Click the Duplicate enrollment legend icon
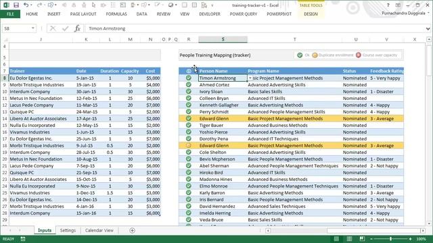433x243 pixels. (x=315, y=55)
